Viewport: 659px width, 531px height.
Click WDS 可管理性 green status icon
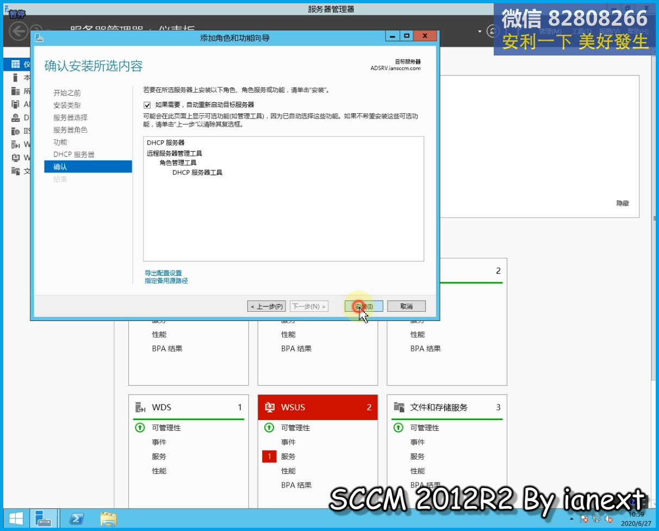pyautogui.click(x=140, y=428)
